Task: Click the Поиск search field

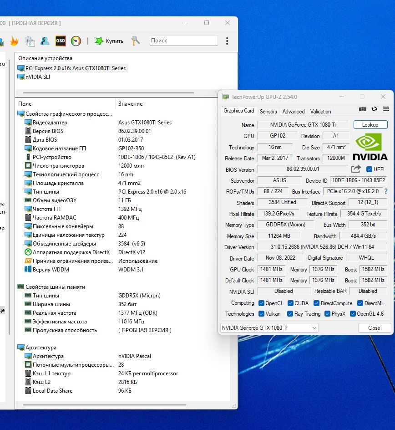Action: 183,41
